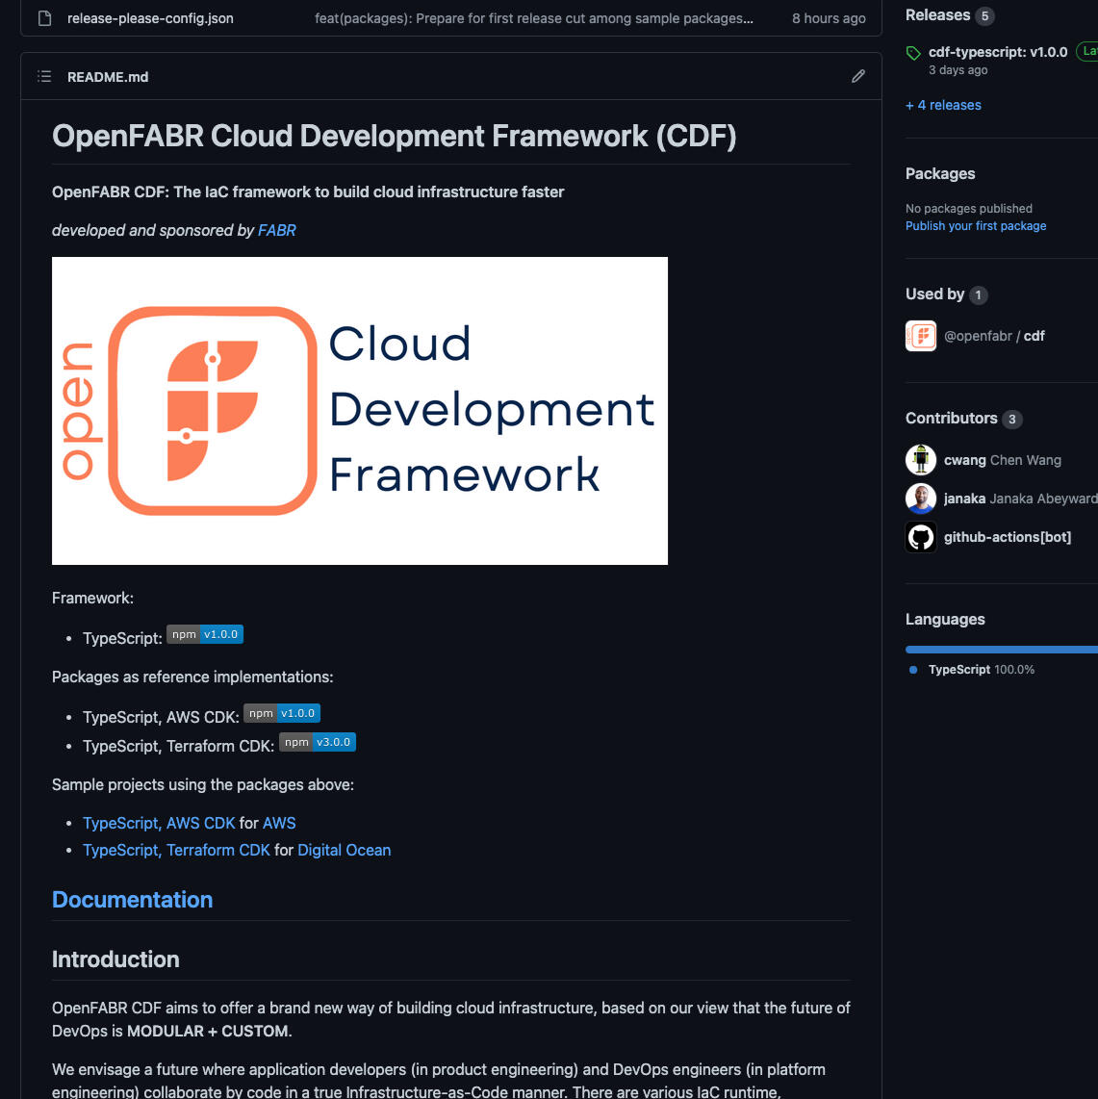
Task: Click the TypeScript language percentage bar
Action: tap(1001, 650)
